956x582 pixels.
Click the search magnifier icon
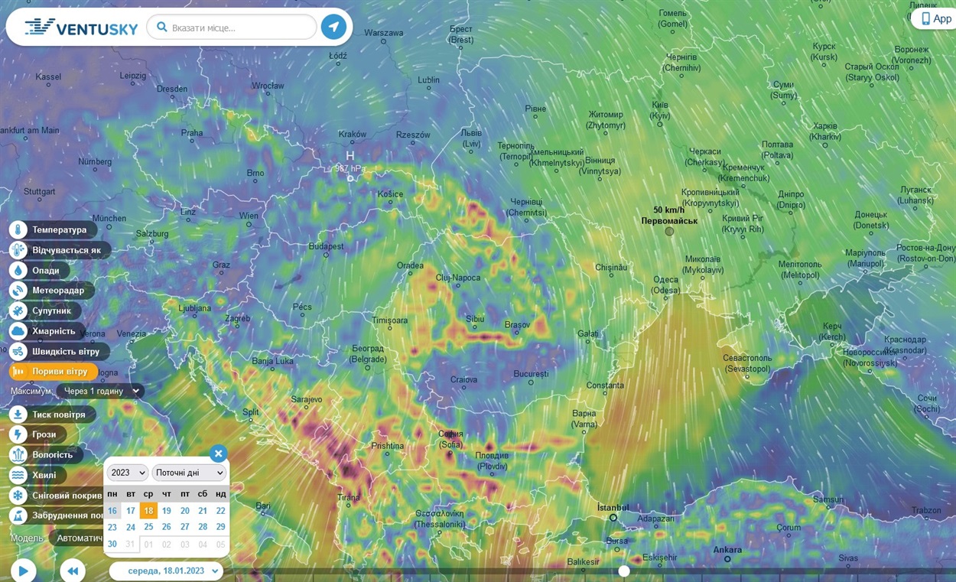[161, 28]
